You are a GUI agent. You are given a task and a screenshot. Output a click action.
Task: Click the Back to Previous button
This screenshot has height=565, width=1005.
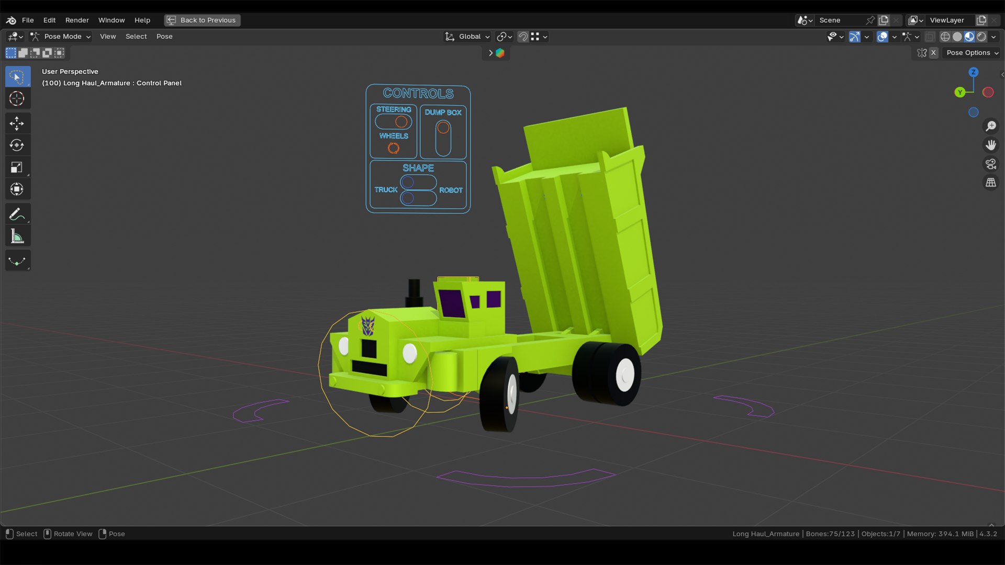click(x=202, y=20)
